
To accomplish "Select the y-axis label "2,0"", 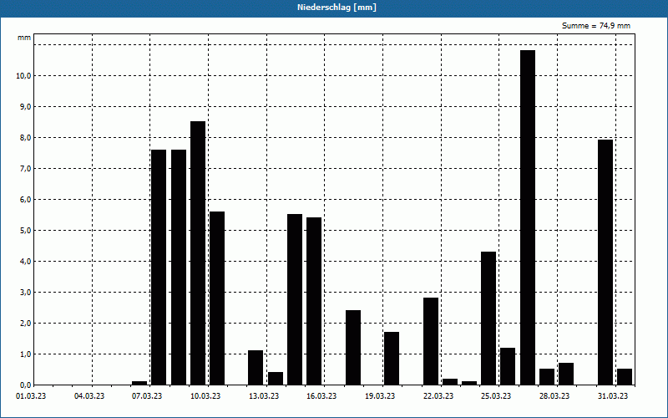I will point(26,323).
